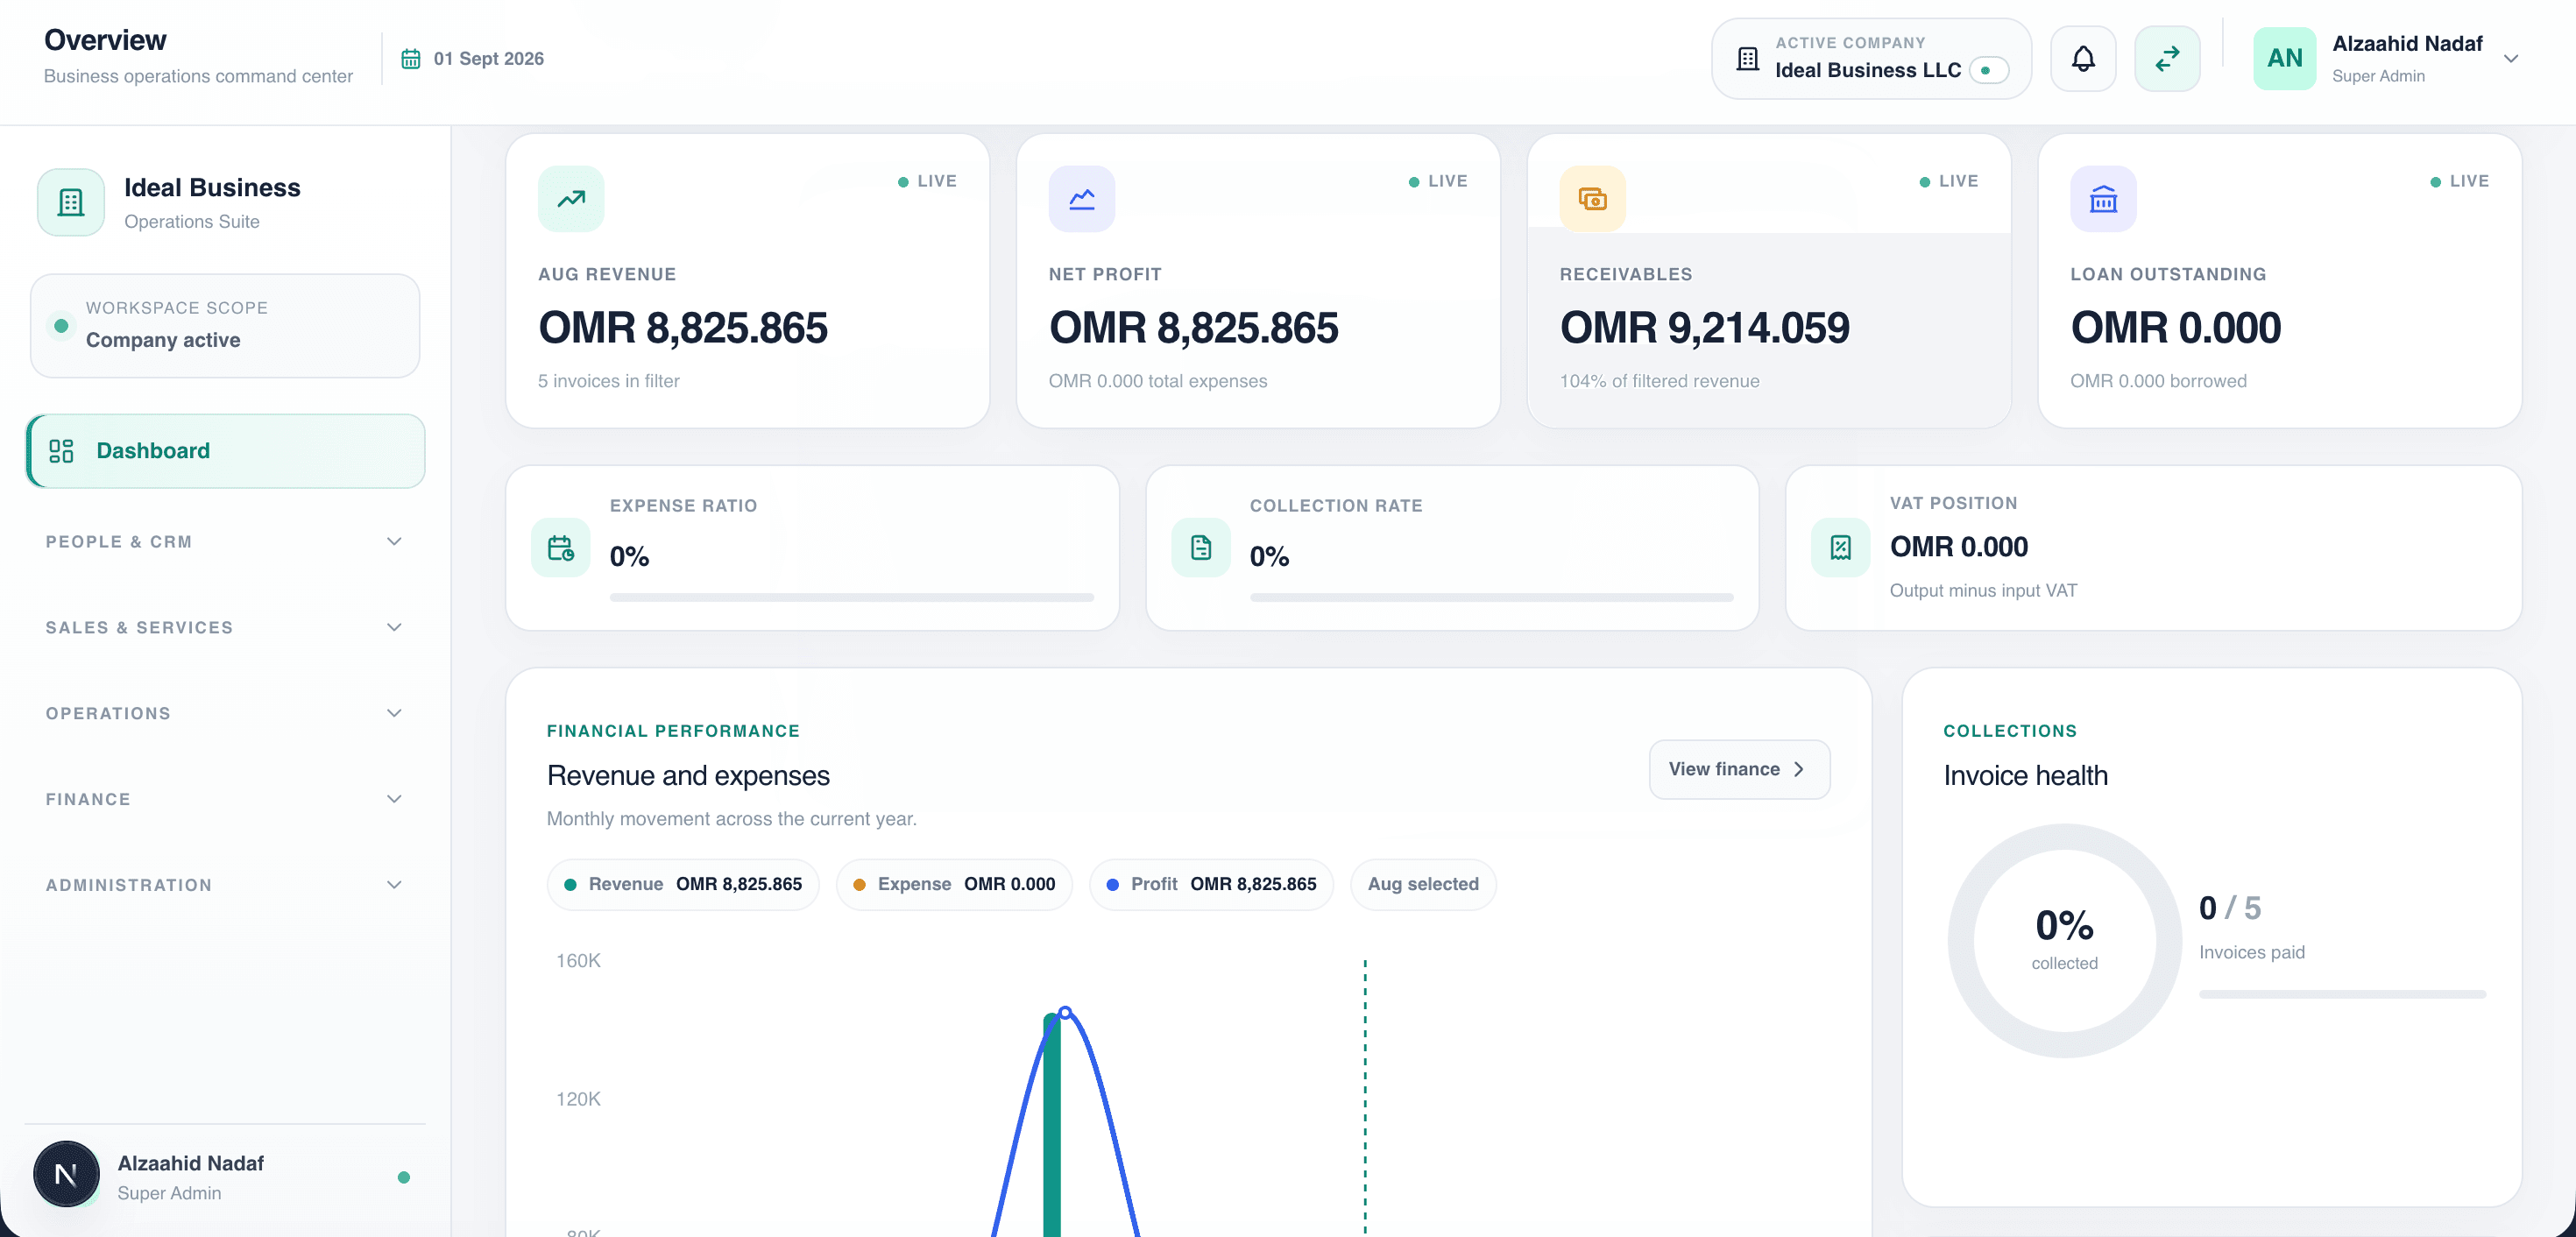Click the Receivables OMR 9,214.059 value

coord(1705,328)
